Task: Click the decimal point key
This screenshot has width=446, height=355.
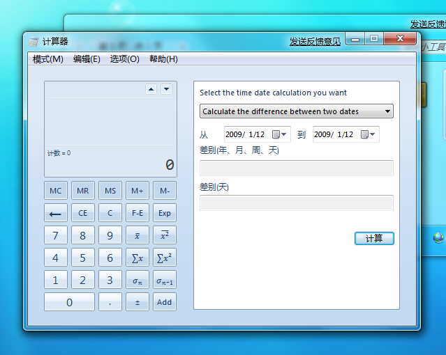Action: click(110, 302)
